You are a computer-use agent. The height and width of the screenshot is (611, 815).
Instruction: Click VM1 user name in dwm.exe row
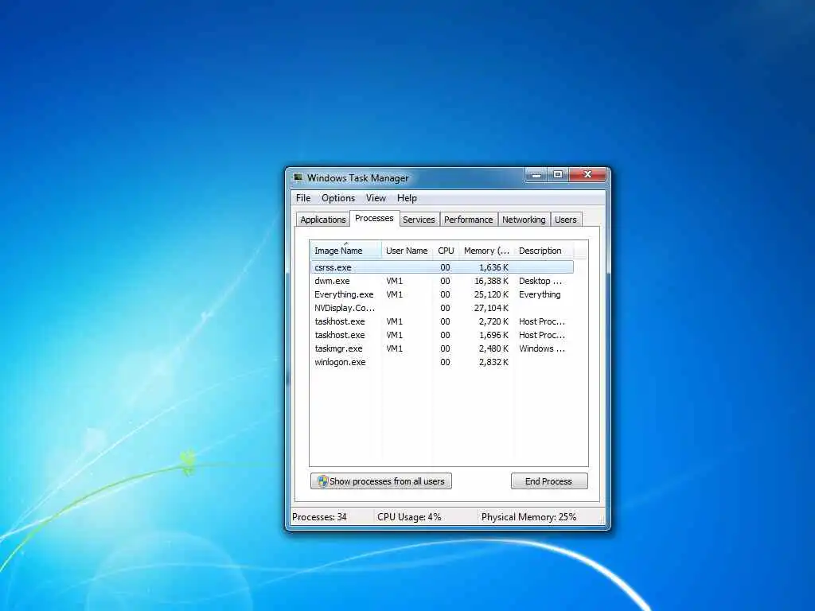pyautogui.click(x=395, y=281)
